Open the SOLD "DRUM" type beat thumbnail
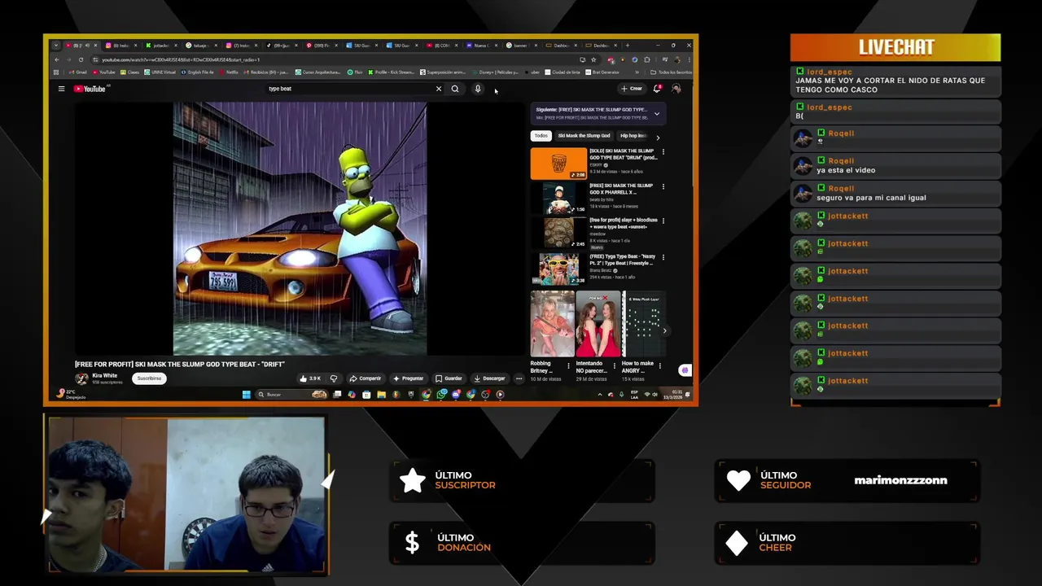This screenshot has width=1042, height=586. (558, 164)
